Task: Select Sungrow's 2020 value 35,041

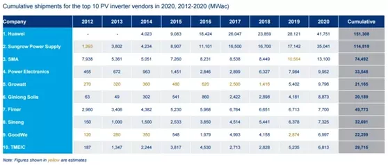Action: [323, 46]
